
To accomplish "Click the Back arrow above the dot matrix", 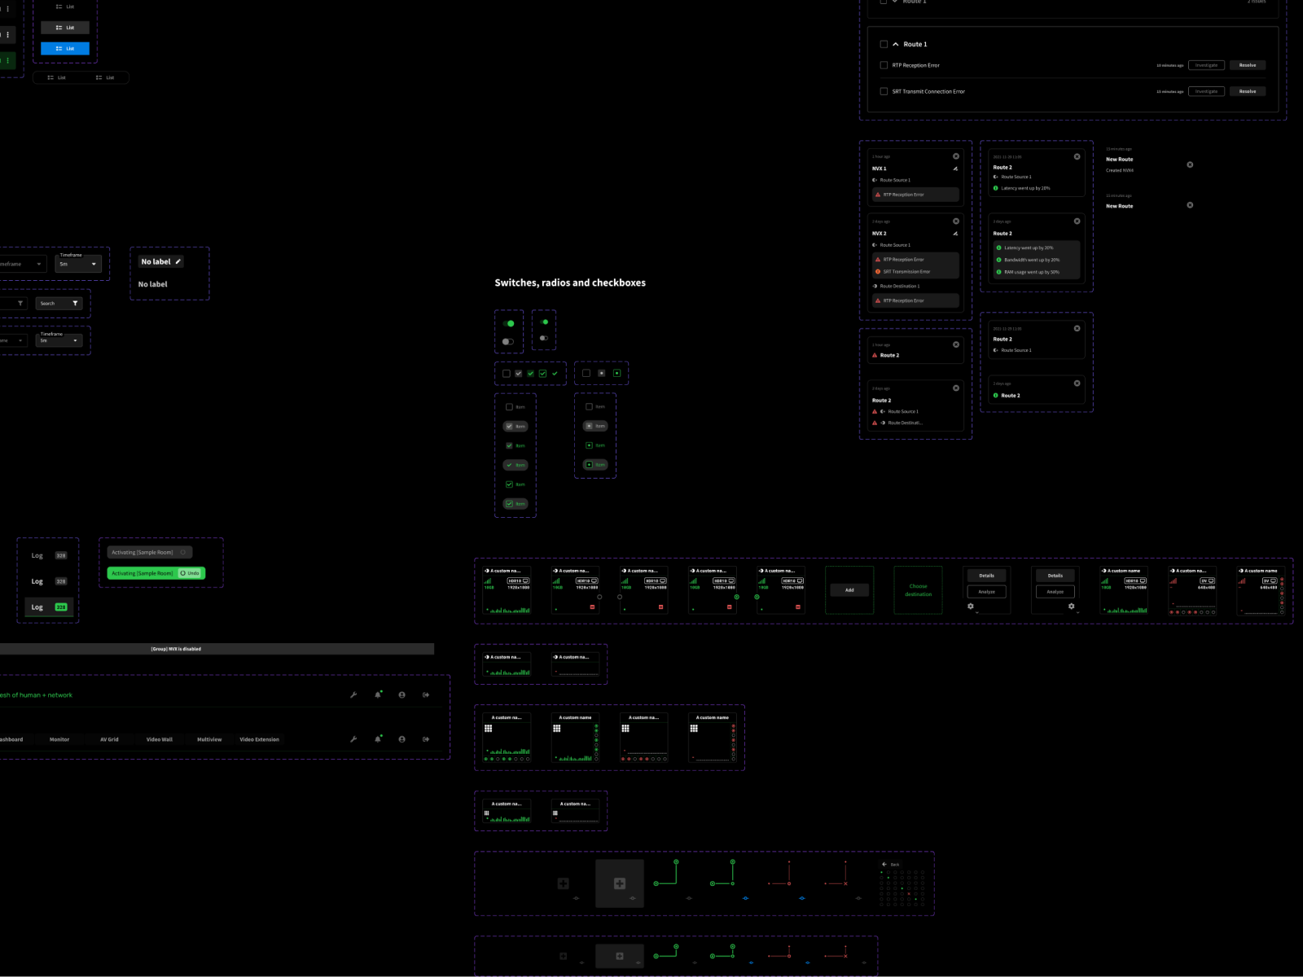I will click(885, 865).
